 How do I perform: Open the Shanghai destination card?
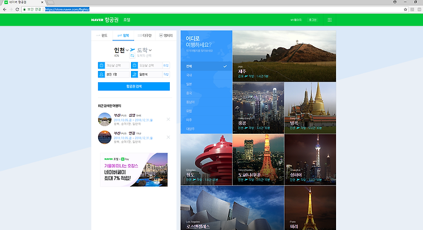(311, 160)
